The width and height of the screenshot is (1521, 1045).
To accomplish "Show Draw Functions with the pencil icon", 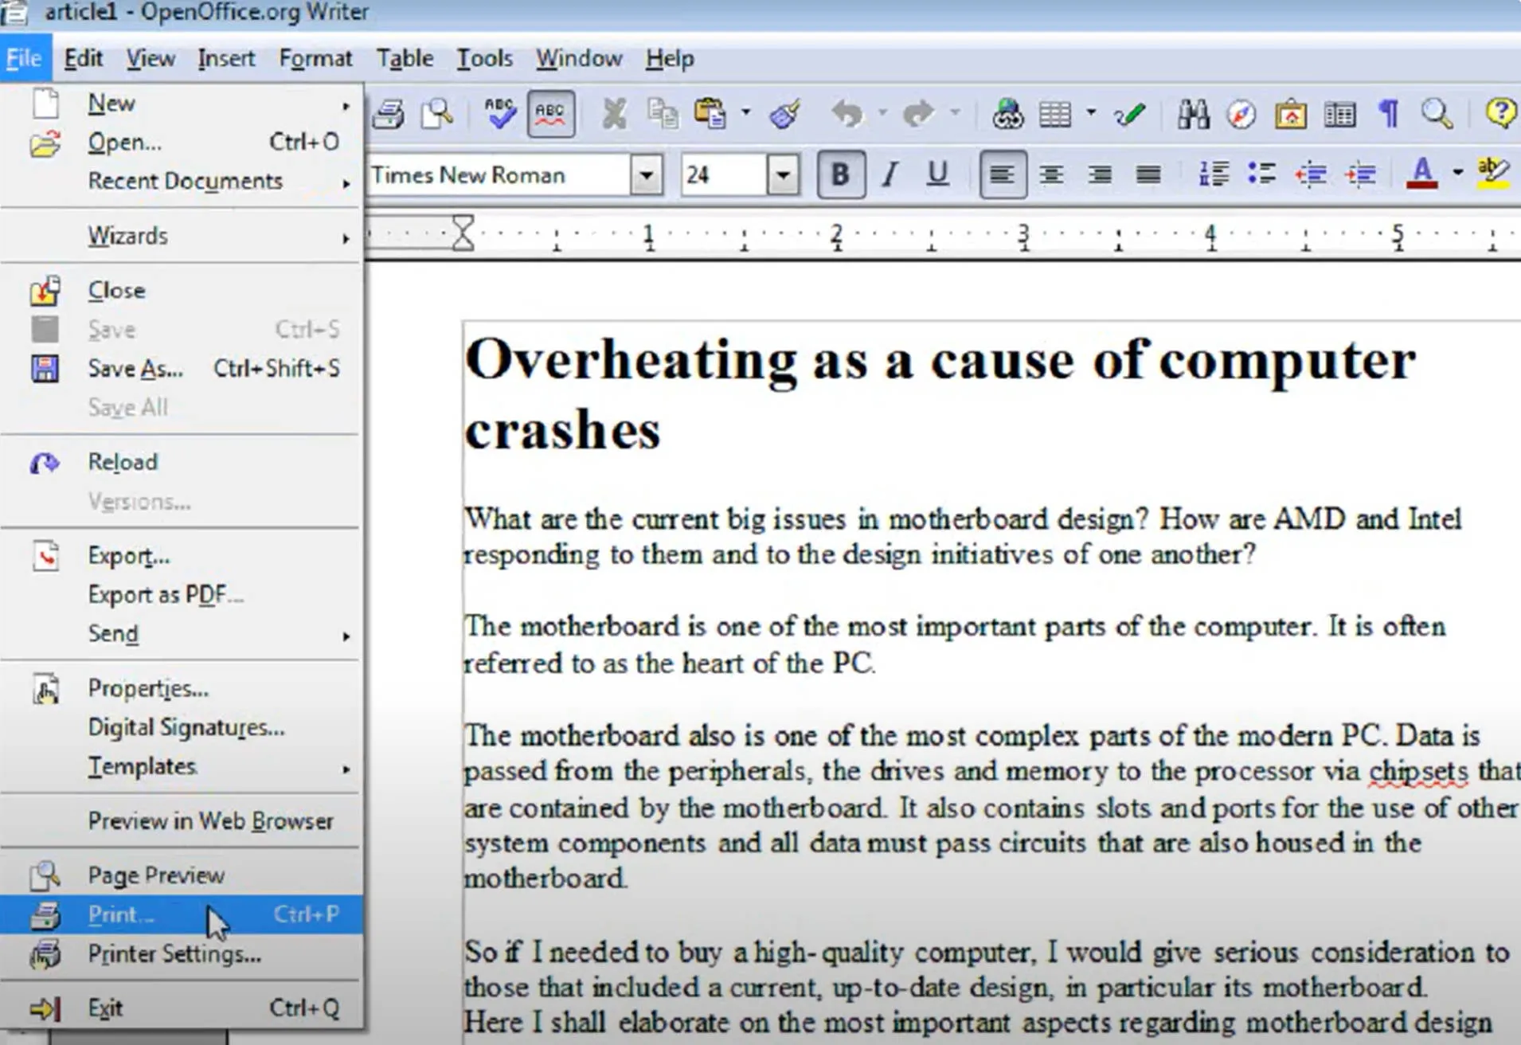I will point(1130,114).
